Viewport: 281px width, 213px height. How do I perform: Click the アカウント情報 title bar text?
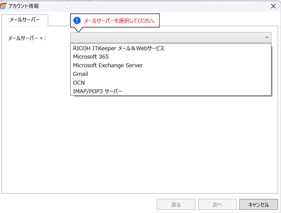click(x=27, y=6)
